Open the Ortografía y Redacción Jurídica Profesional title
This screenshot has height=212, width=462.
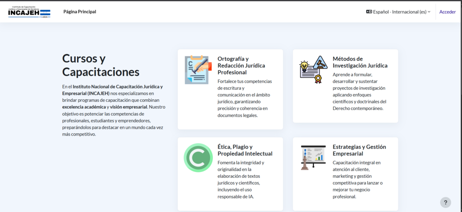[x=241, y=66]
